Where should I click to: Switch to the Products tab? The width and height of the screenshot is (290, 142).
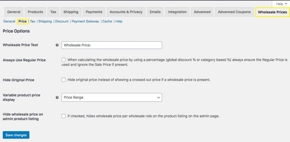(x=35, y=12)
